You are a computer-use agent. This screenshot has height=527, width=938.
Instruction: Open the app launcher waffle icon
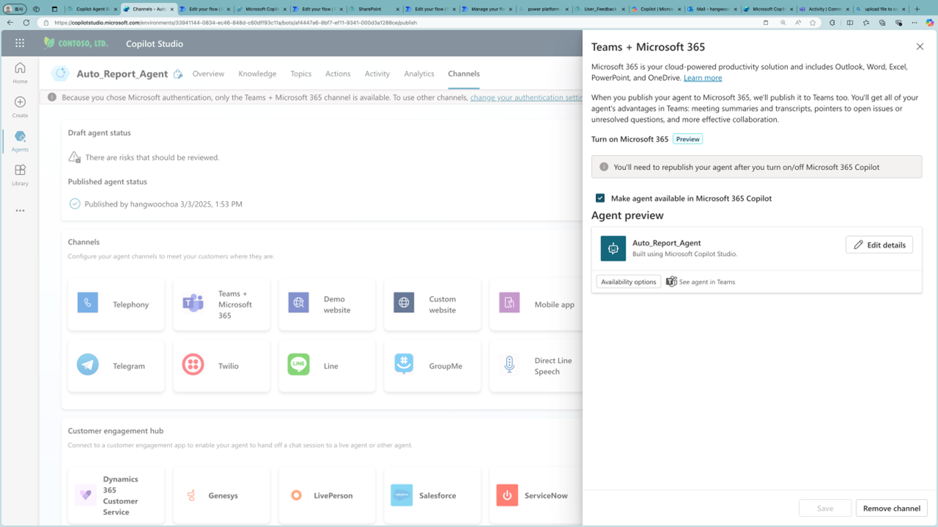coord(20,43)
